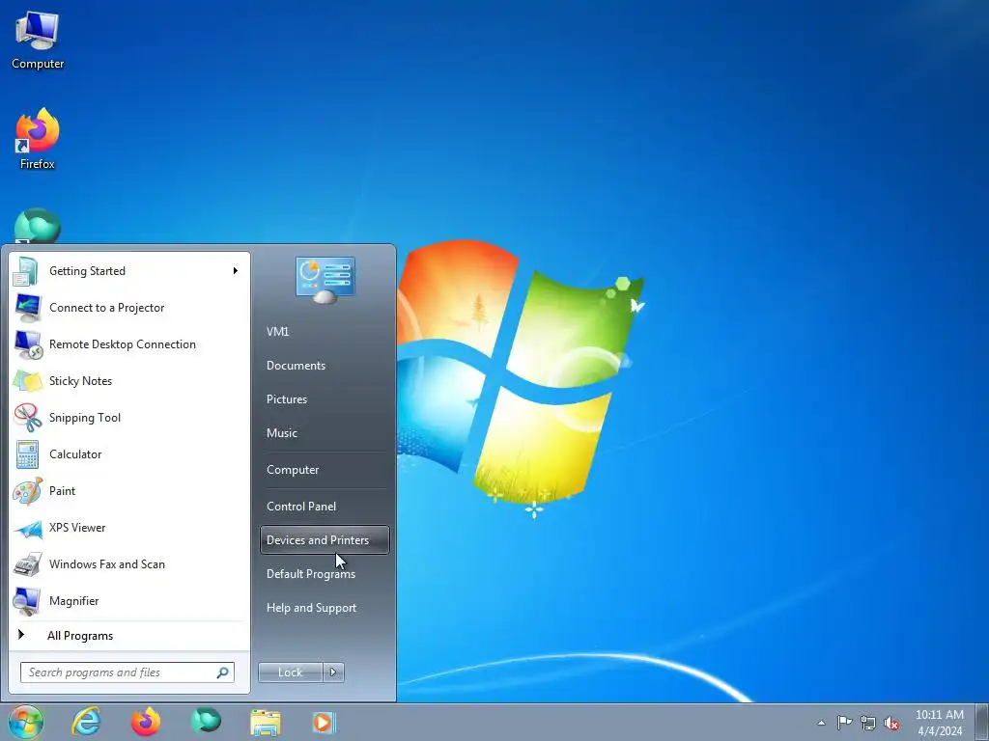Click the Lock button

point(290,672)
